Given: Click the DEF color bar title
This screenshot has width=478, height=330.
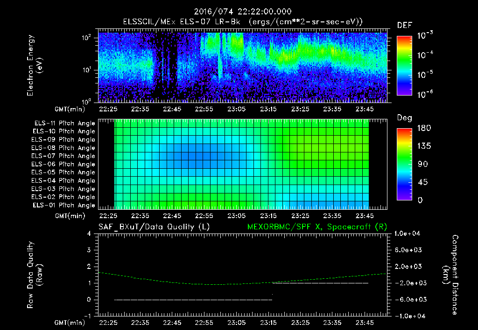Looking at the screenshot, I should (405, 26).
